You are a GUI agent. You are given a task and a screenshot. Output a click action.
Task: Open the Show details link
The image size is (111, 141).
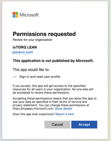64,109
